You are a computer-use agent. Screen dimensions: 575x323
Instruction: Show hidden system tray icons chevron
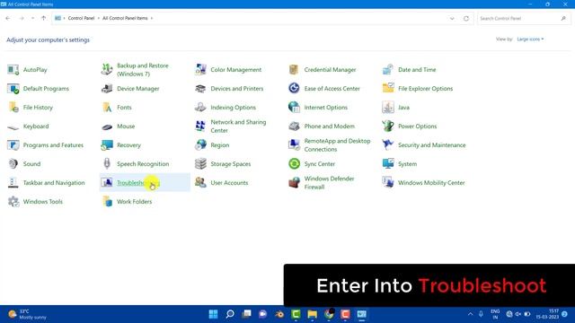coord(470,314)
